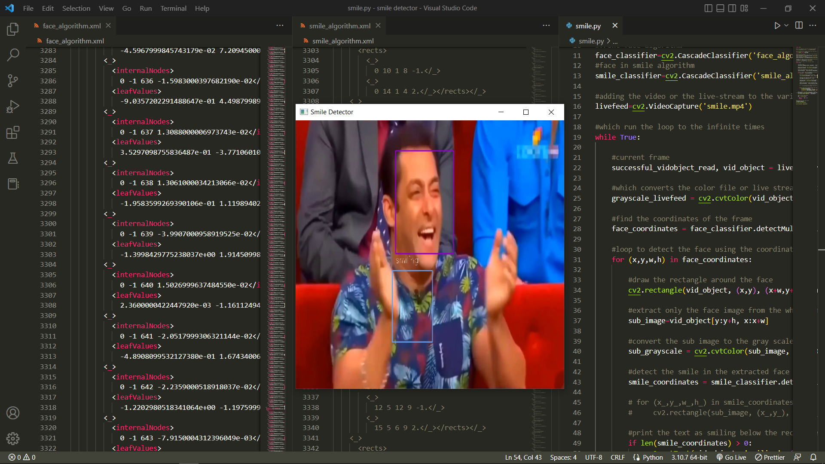The image size is (825, 464).
Task: Open the Source Control view
Action: click(x=13, y=80)
